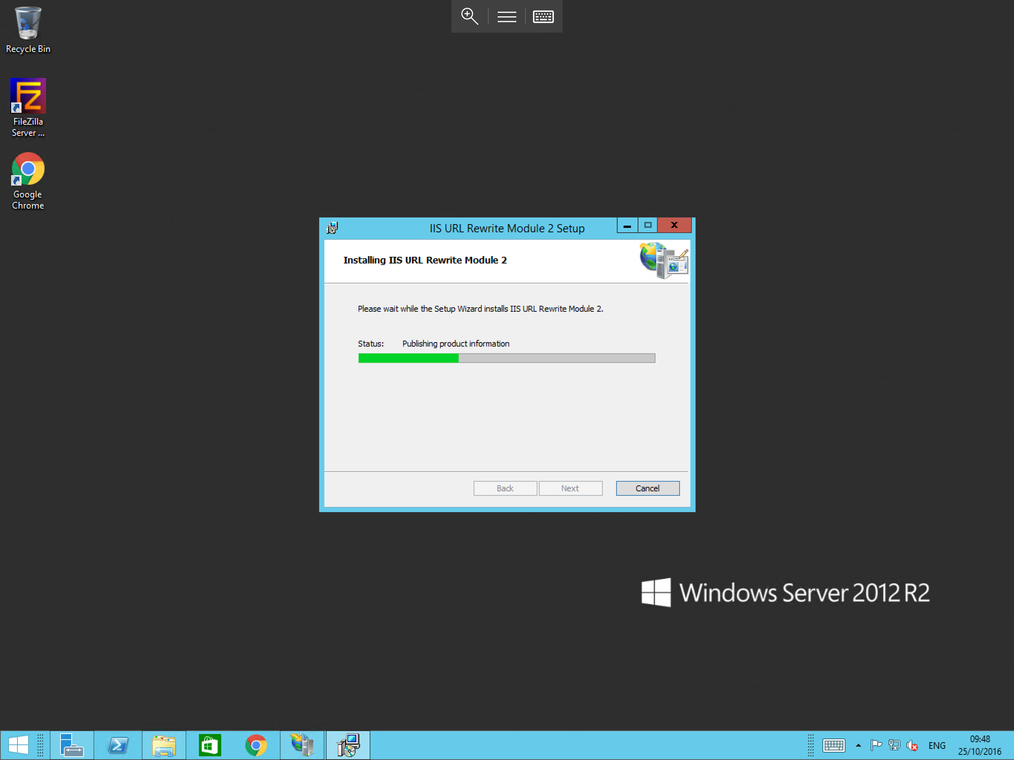1014x760 pixels.
Task: Click the disabled Next button
Action: pyautogui.click(x=570, y=488)
